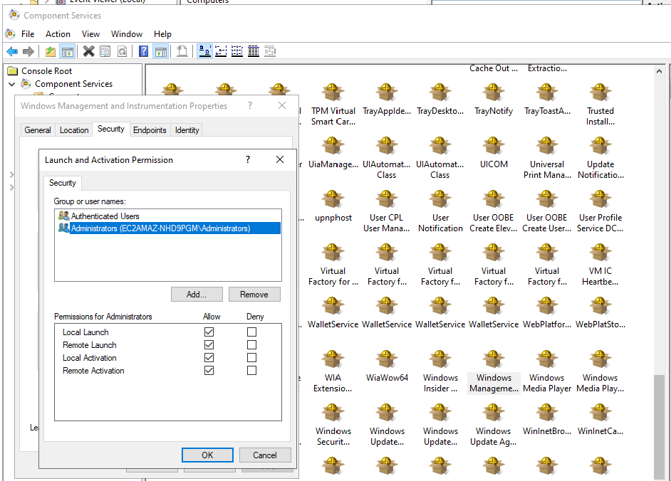Click the Delete X toolbar icon
The width and height of the screenshot is (671, 481).
(x=88, y=51)
